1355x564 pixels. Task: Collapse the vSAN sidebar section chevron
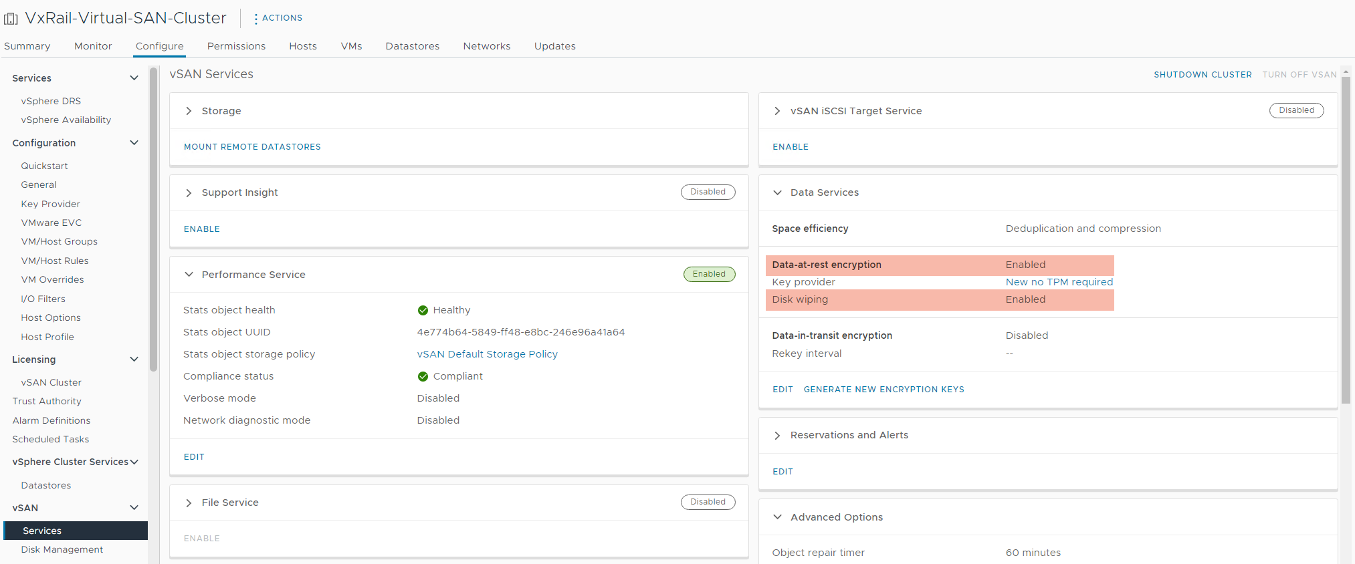pyautogui.click(x=134, y=508)
